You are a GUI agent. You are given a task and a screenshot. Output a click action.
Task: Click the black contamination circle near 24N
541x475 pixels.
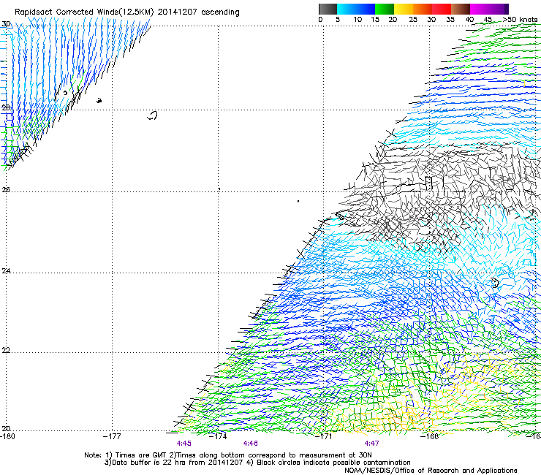click(x=495, y=283)
